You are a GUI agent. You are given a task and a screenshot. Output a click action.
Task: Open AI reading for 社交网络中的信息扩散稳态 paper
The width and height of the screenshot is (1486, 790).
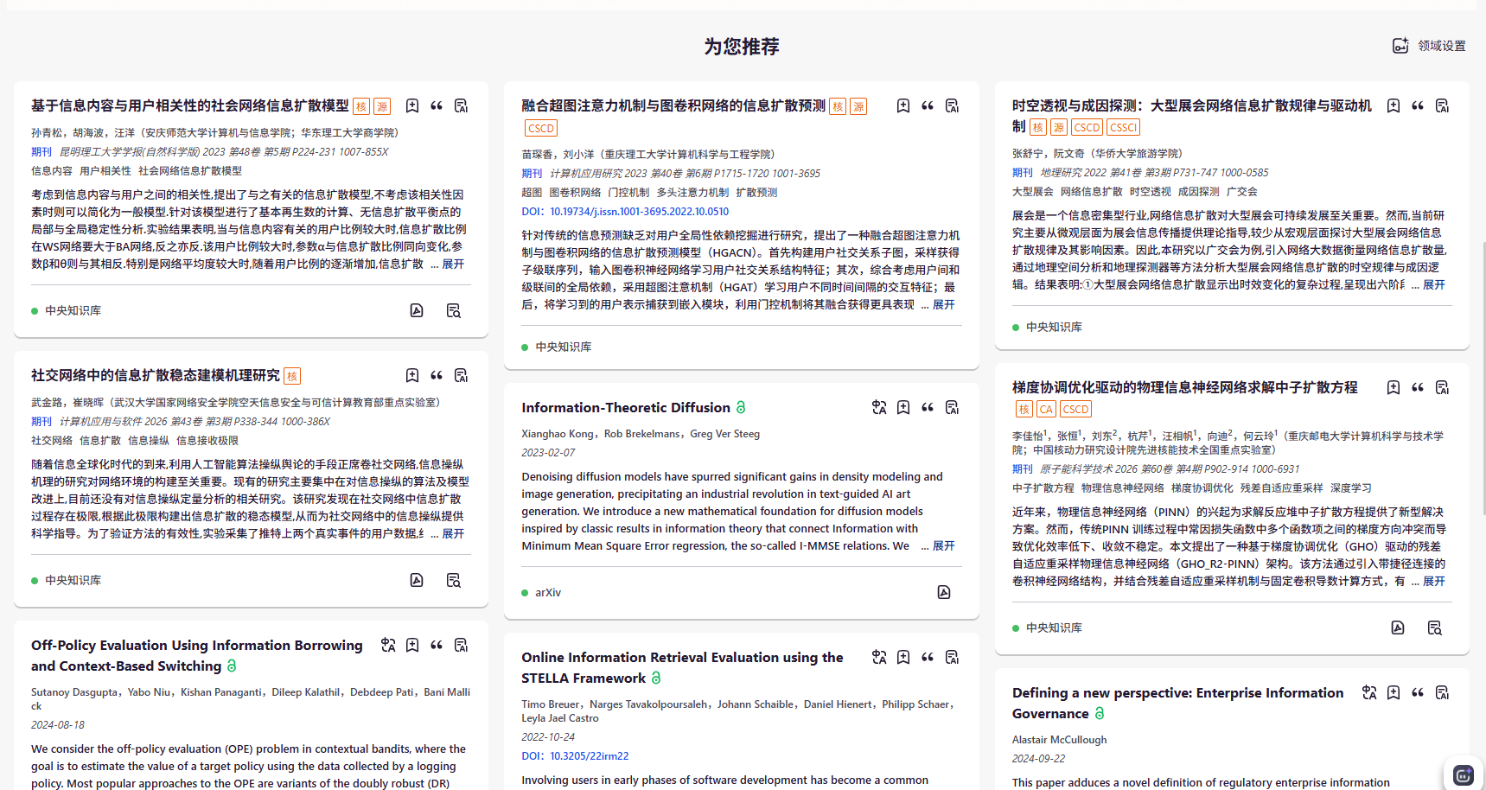461,375
